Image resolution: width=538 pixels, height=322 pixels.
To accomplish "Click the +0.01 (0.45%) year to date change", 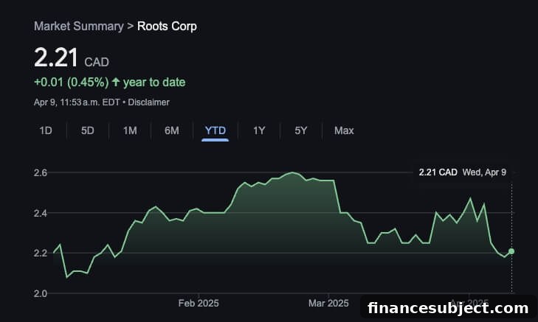I will (109, 83).
